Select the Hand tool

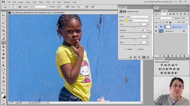click(x=4, y=86)
